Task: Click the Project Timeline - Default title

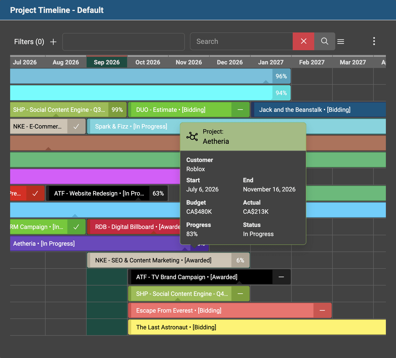Action: pyautogui.click(x=57, y=10)
